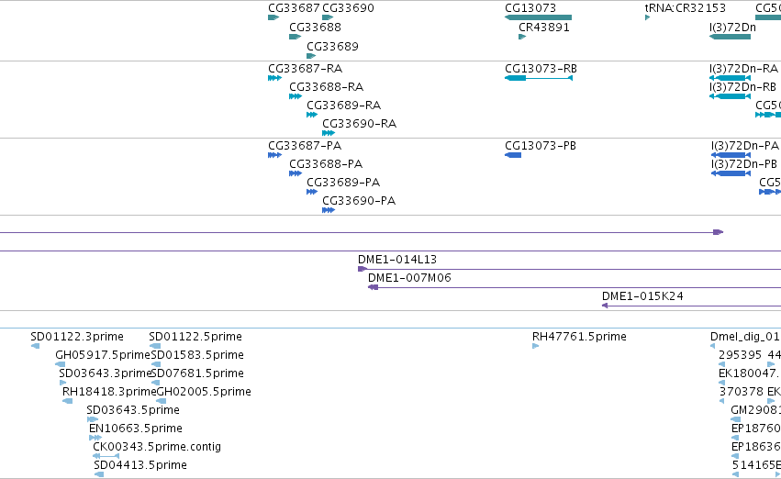The height and width of the screenshot is (479, 781).
Task: Click the CG33687 gene label
Action: pyautogui.click(x=294, y=8)
